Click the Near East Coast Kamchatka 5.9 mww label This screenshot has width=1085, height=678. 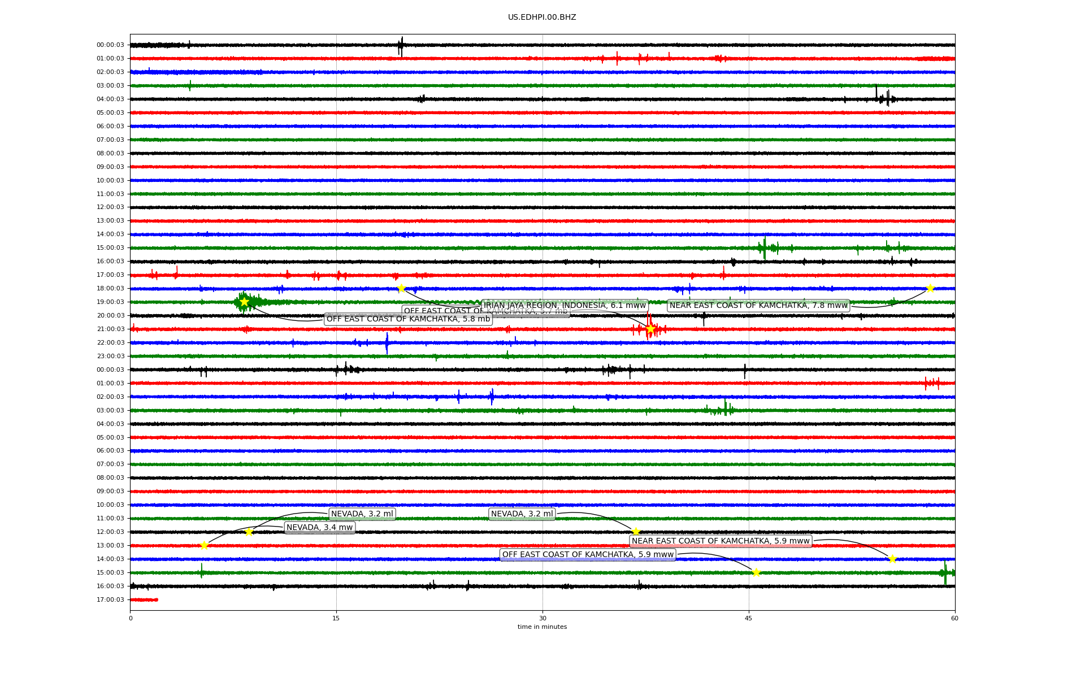tap(721, 541)
